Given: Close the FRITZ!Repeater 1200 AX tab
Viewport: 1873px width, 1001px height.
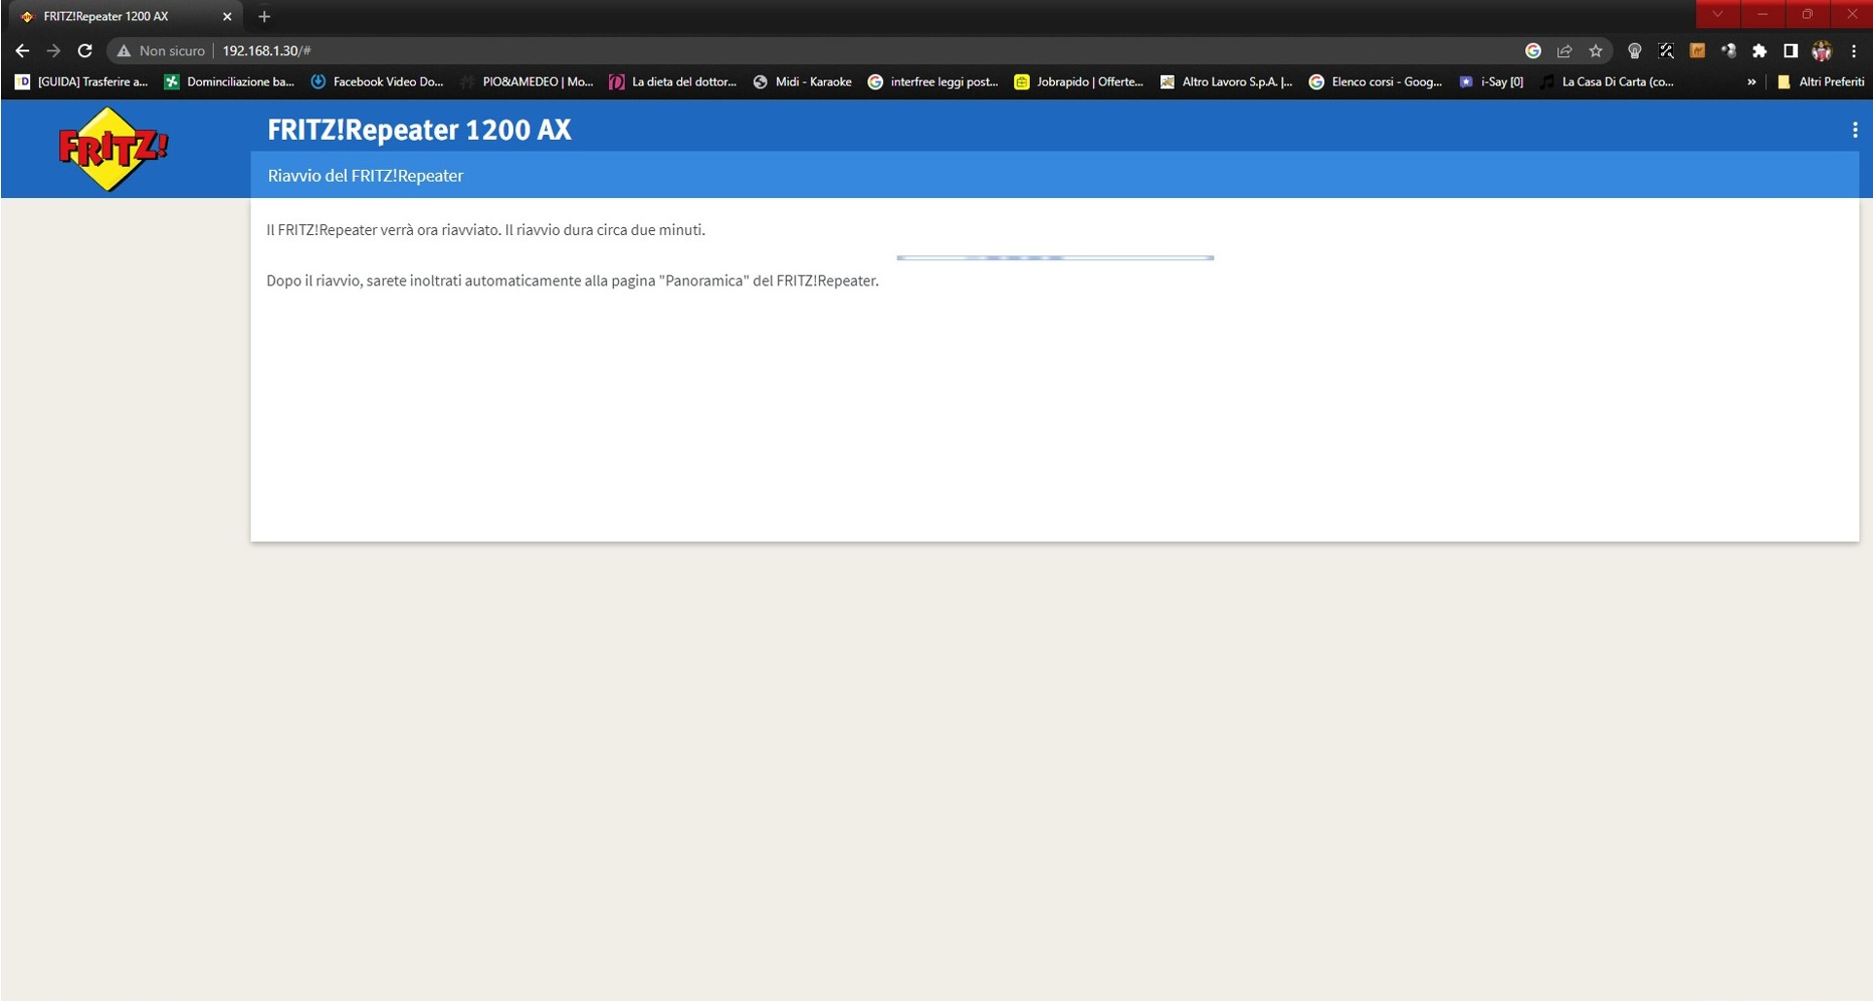Looking at the screenshot, I should point(227,17).
